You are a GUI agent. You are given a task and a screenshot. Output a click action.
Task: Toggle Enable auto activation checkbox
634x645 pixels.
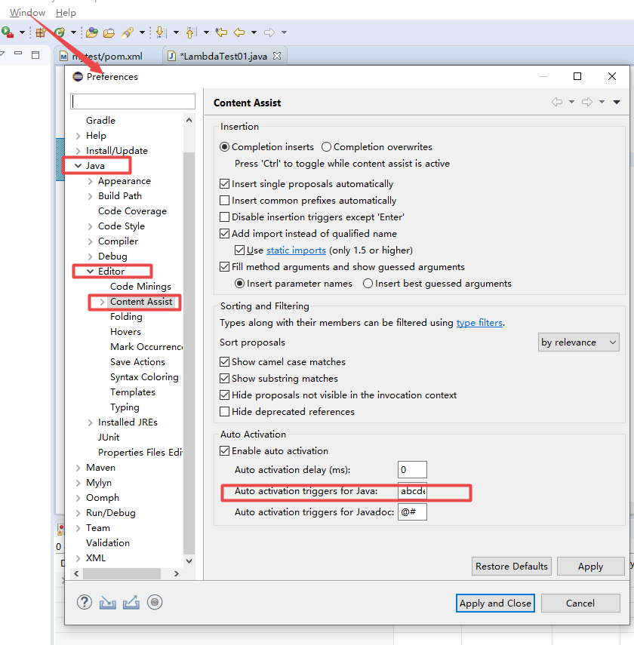pyautogui.click(x=224, y=451)
